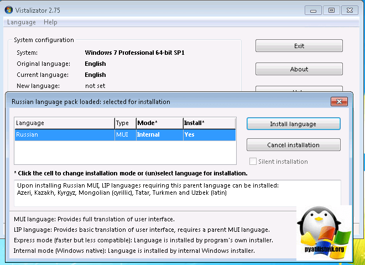Click the Current language English value
This screenshot has width=365, height=265.
pyautogui.click(x=95, y=75)
